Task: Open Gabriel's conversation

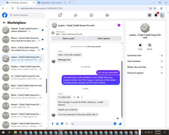Action: [23, 30]
